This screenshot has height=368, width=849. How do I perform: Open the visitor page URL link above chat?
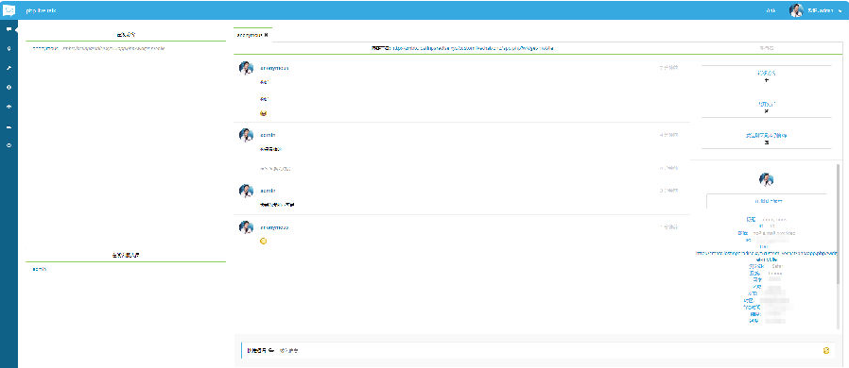[x=473, y=48]
